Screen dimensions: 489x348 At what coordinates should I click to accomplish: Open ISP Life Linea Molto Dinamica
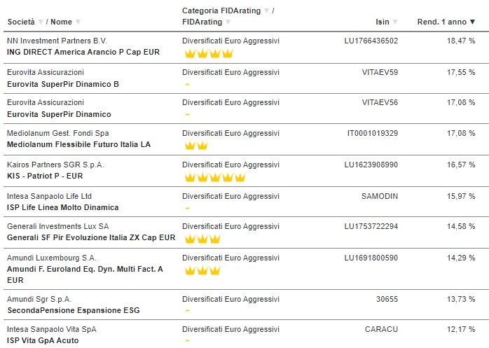point(62,207)
